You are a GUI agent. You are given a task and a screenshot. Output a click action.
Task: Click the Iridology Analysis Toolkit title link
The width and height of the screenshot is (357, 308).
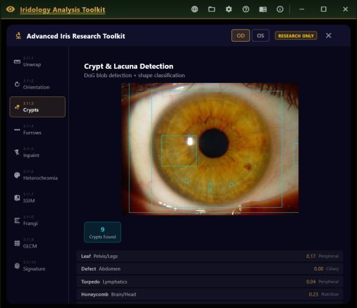click(x=63, y=10)
